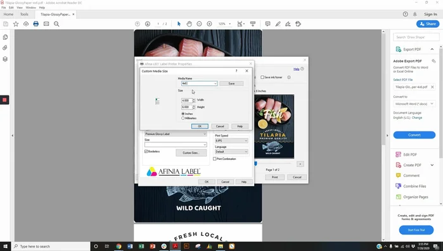Open the Print Speed dropdown
Viewport: 443px width, 251px height.
coord(231,140)
